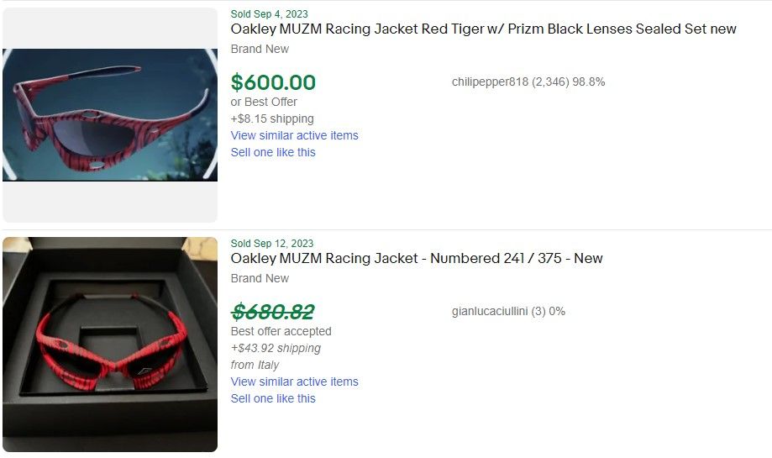Click Sell one like this for Red Tiger listing
This screenshot has width=772, height=458.
pos(273,152)
